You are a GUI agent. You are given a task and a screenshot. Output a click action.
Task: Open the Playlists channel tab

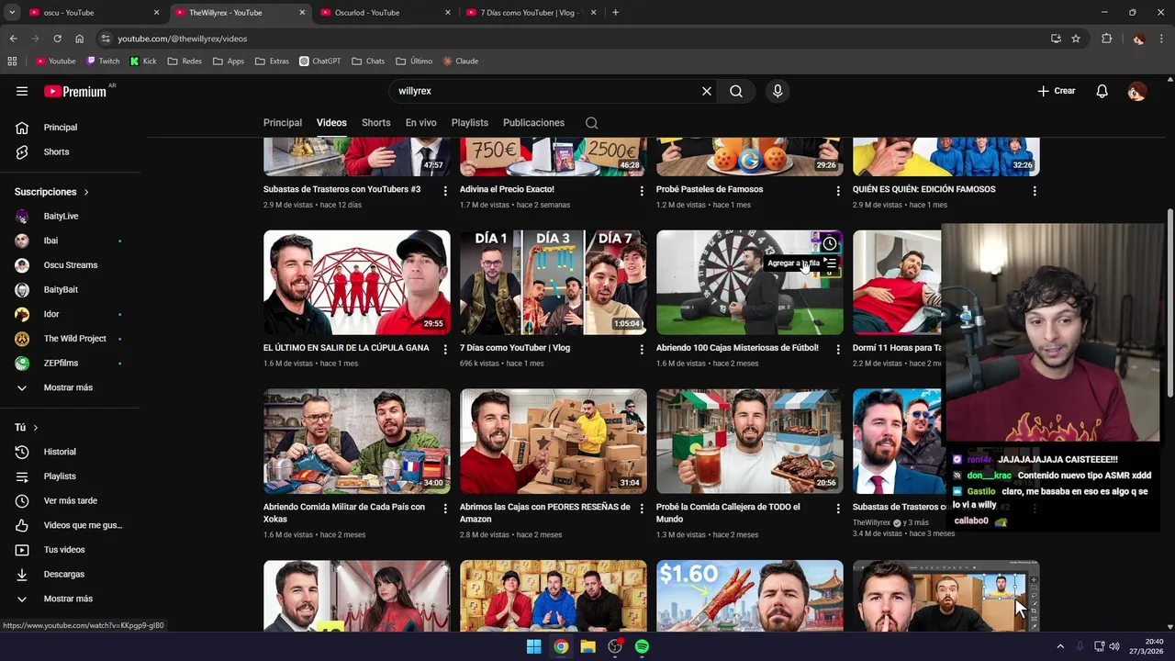(470, 123)
